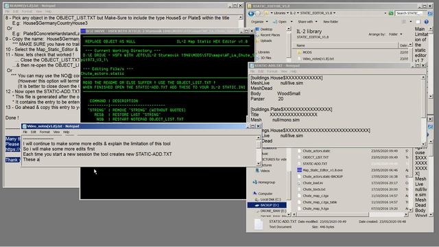Click Forward arrow in Explorer window
This screenshot has height=247, width=439.
point(258,13)
